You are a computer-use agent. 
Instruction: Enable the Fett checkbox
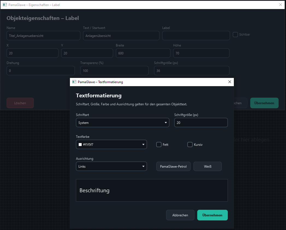(159, 144)
